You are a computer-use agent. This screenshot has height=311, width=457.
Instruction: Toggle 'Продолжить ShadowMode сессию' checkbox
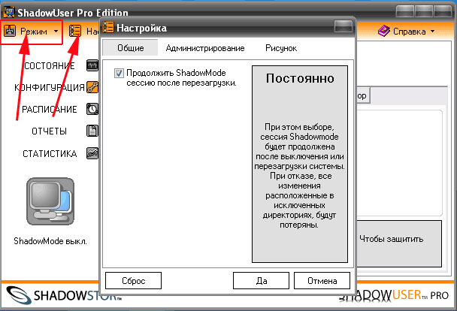pyautogui.click(x=119, y=73)
